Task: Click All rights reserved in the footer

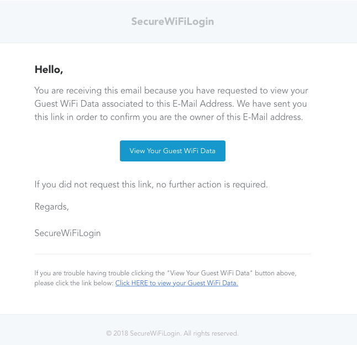Action: [x=211, y=333]
